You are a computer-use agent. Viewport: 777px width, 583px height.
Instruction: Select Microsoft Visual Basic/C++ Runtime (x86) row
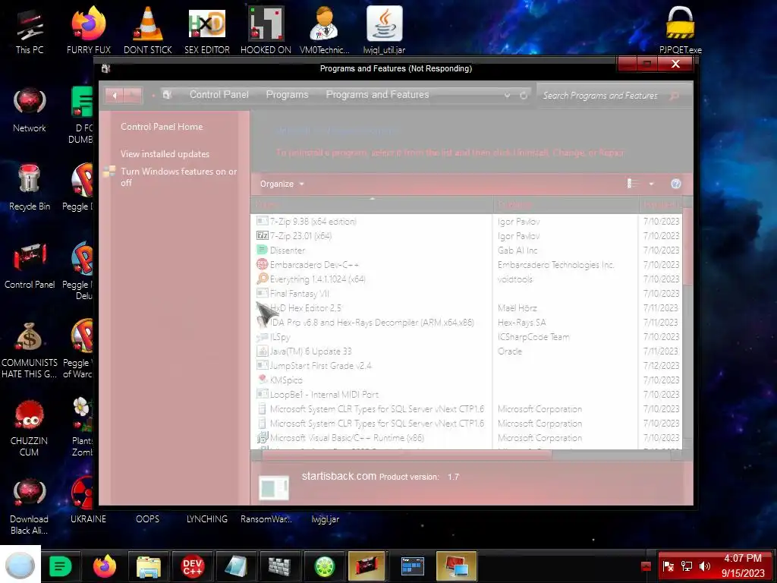tap(466, 438)
